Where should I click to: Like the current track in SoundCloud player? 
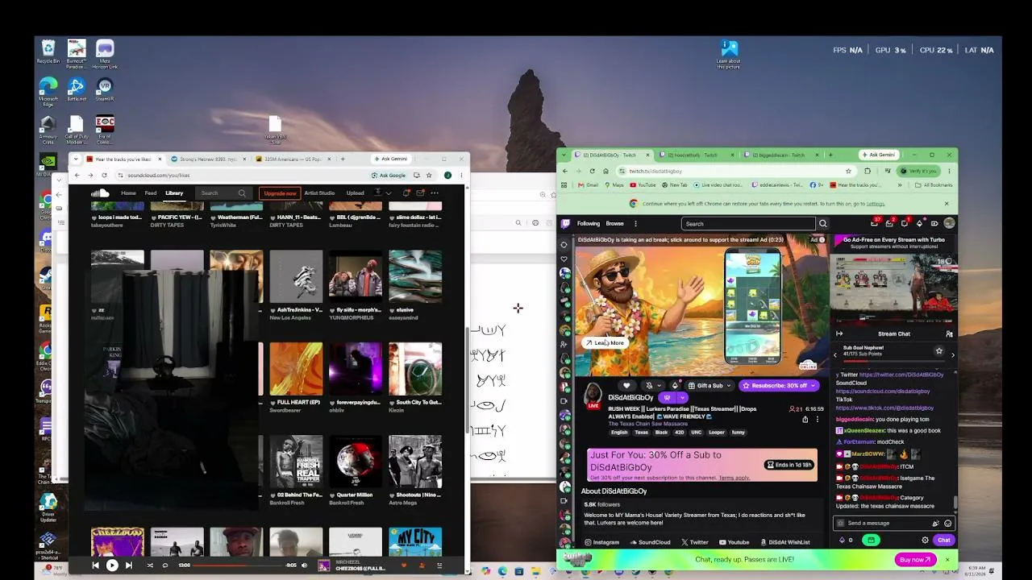pos(405,565)
